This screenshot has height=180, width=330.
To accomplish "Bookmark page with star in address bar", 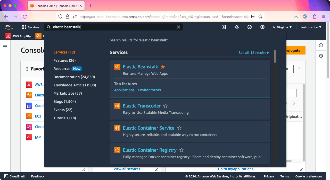I will click(x=260, y=16).
